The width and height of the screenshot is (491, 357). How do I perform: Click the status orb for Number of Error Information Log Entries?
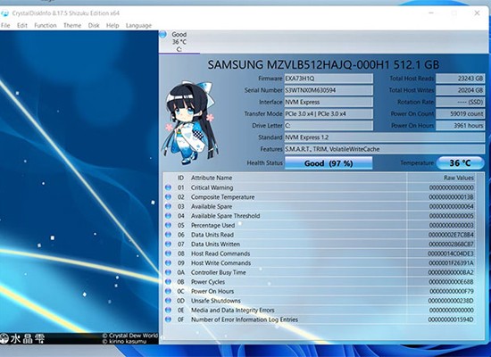pos(169,320)
